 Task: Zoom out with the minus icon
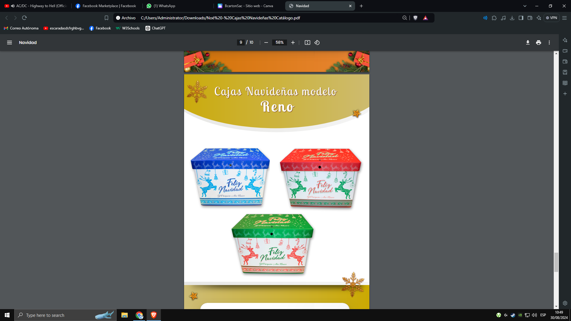tap(266, 43)
